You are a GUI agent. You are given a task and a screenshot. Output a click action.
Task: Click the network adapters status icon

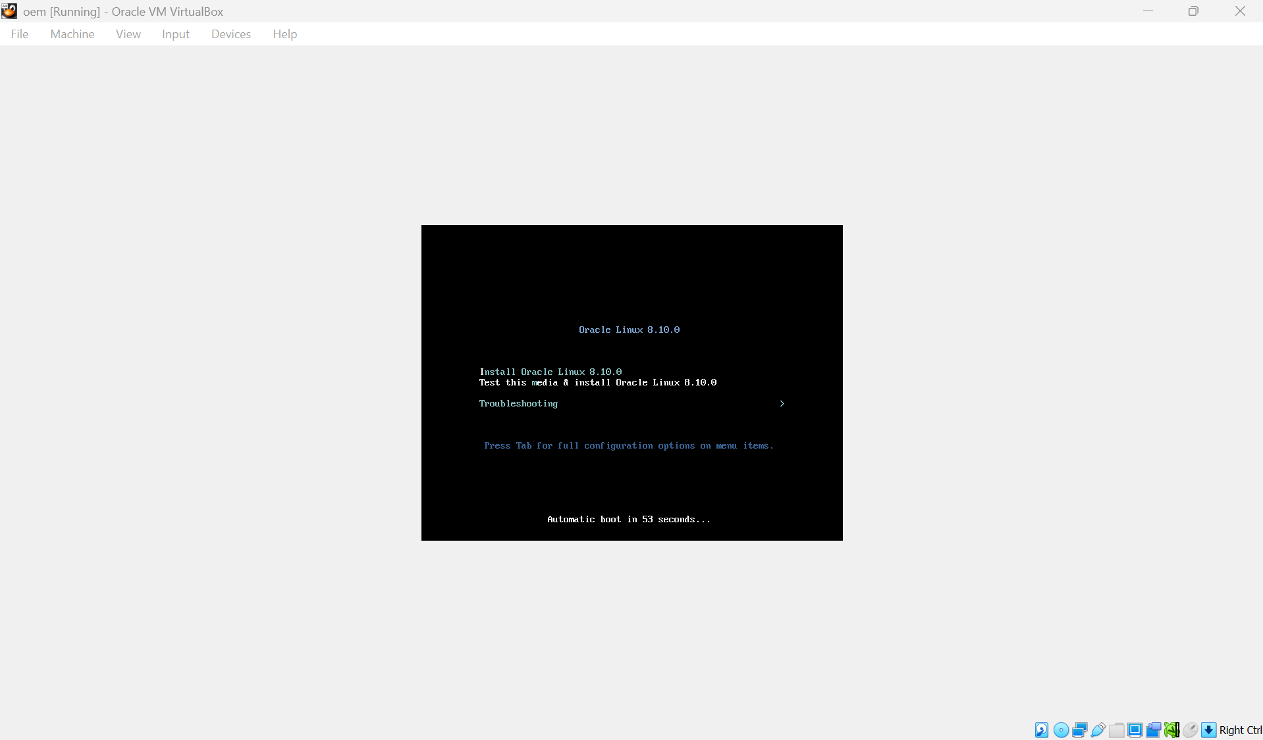click(x=1080, y=730)
